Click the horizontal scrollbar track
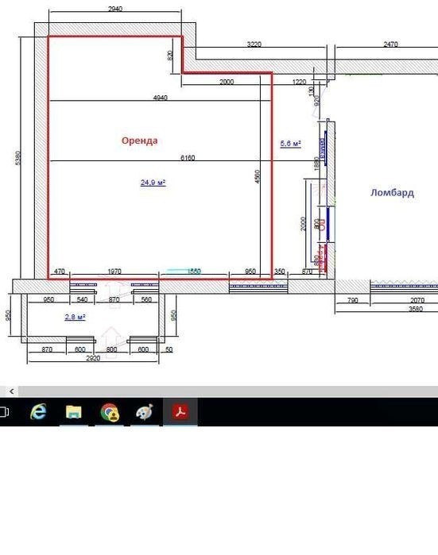Screen dimensions: 438x555 228,391
